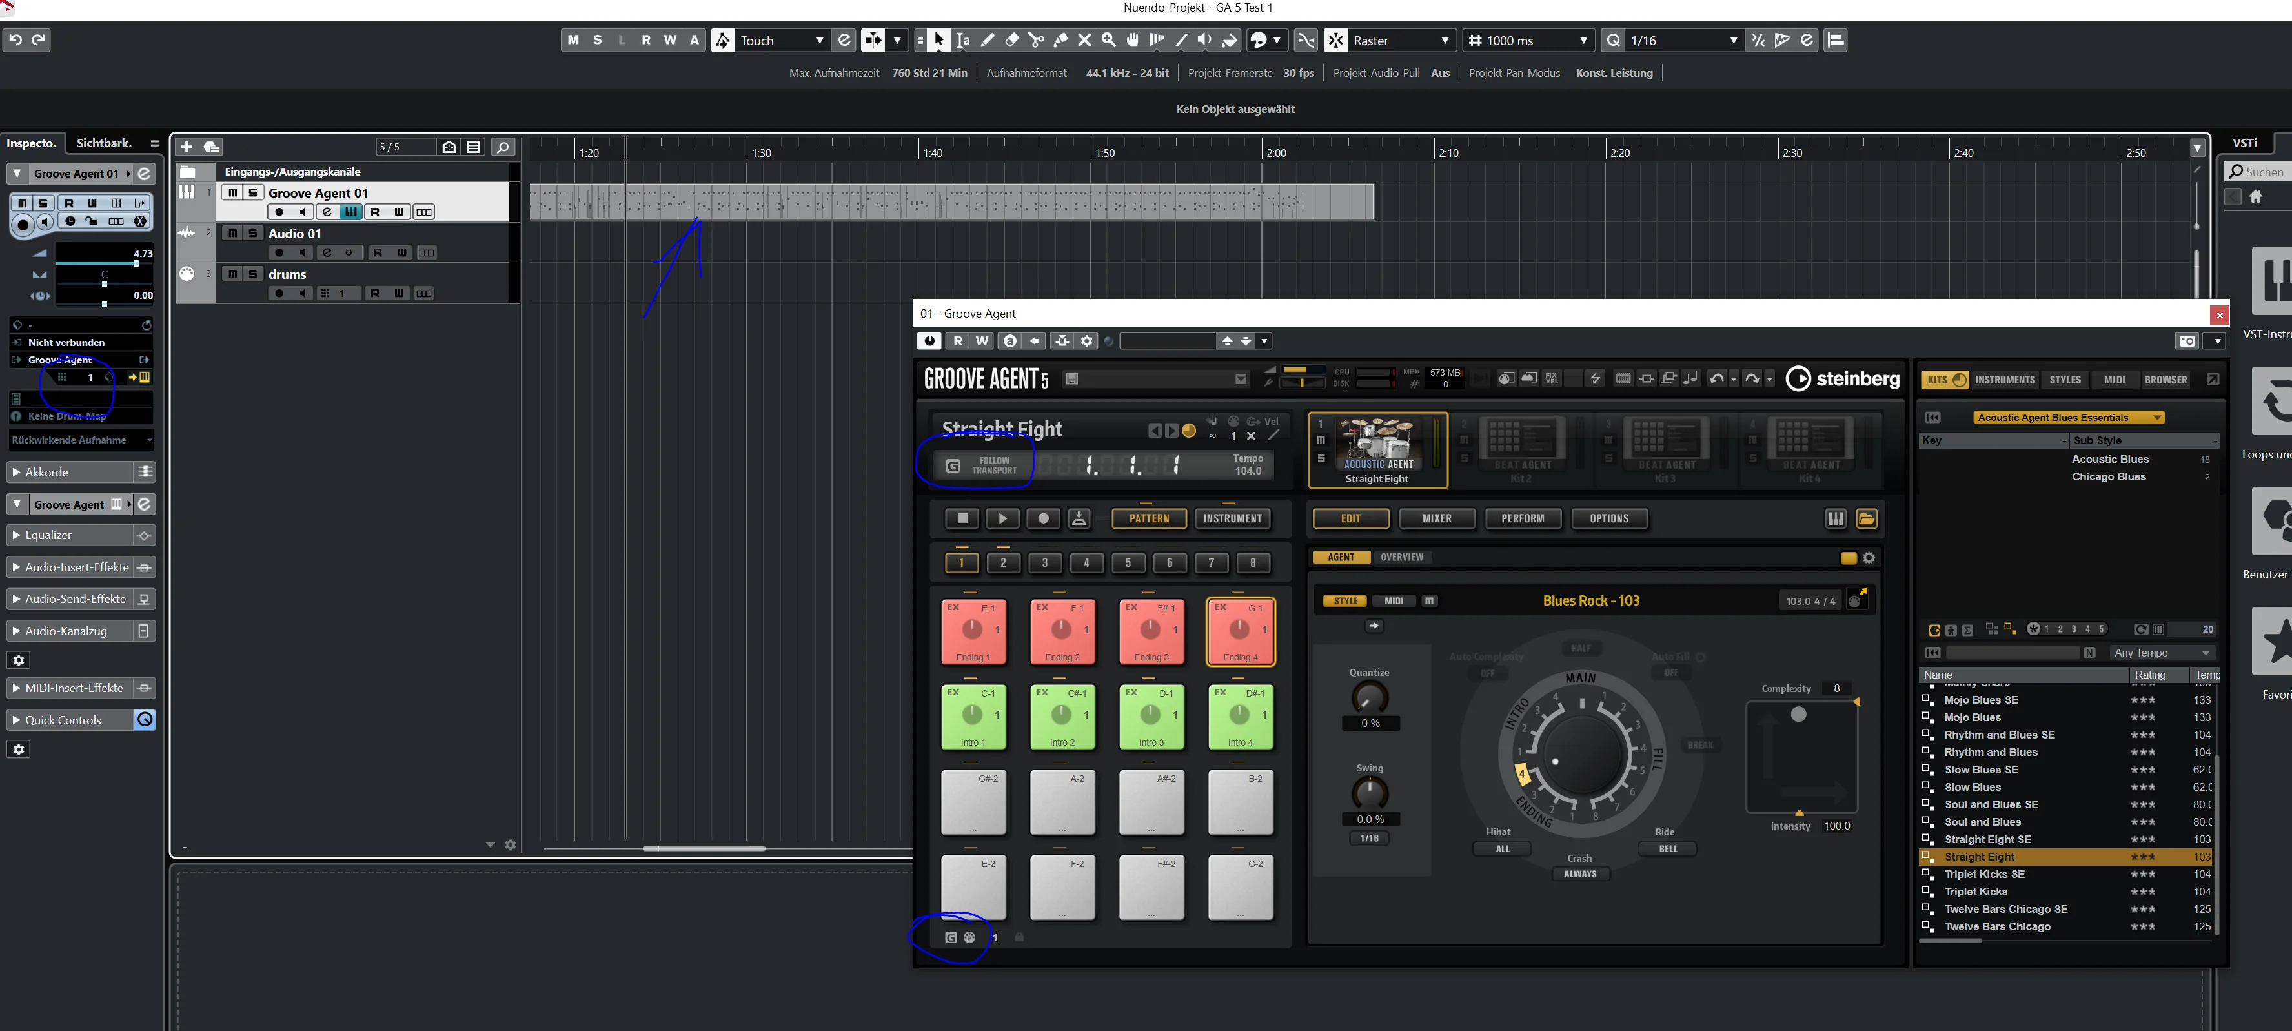This screenshot has width=2292, height=1031.
Task: Show the Groove Agent keyboard icon
Action: pyautogui.click(x=1836, y=518)
